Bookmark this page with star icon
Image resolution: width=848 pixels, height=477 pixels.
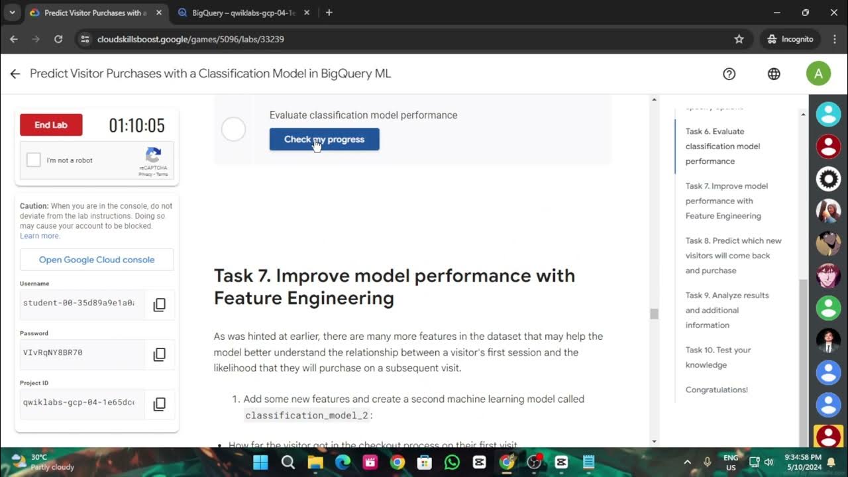tap(739, 39)
